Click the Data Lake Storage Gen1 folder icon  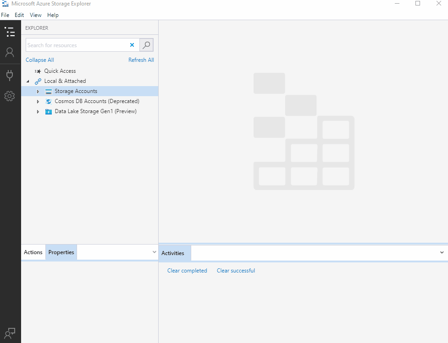click(49, 112)
